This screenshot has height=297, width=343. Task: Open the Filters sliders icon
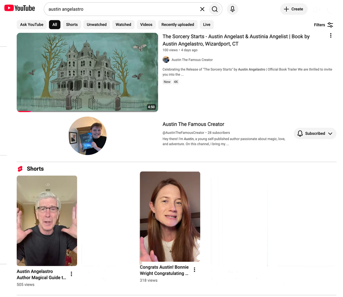(330, 25)
